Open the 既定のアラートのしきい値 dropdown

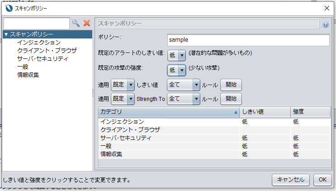click(x=176, y=55)
